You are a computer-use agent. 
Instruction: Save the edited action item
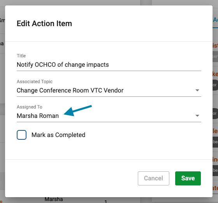pos(188,178)
